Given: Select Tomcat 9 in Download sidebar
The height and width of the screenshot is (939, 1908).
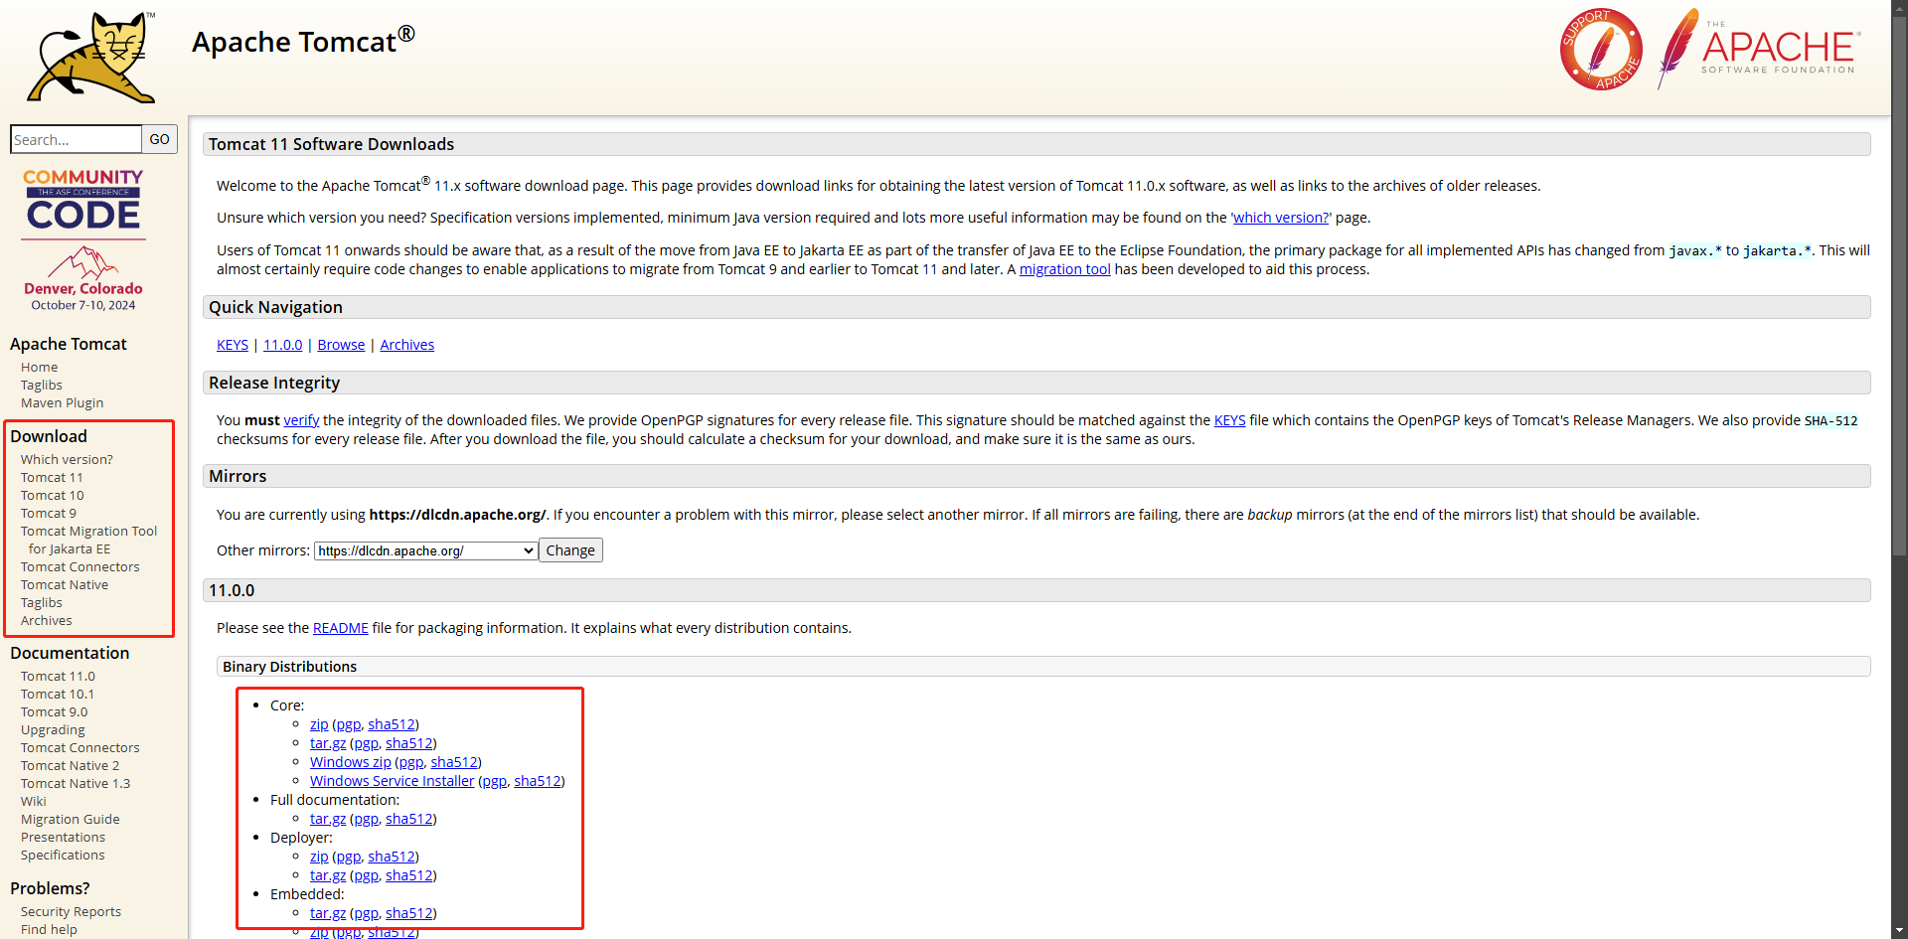Looking at the screenshot, I should click(x=49, y=514).
